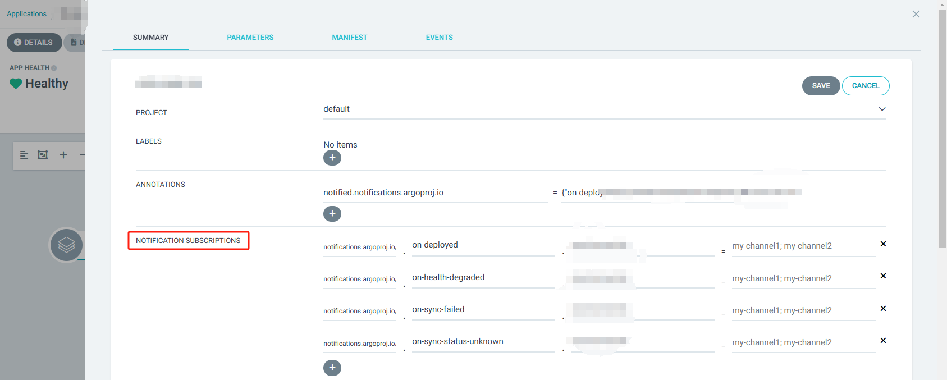The image size is (947, 380).
Task: Open the on-deployed trigger field
Action: 483,245
